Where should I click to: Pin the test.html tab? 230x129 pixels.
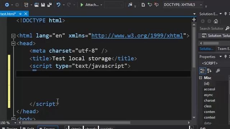[x=20, y=14]
